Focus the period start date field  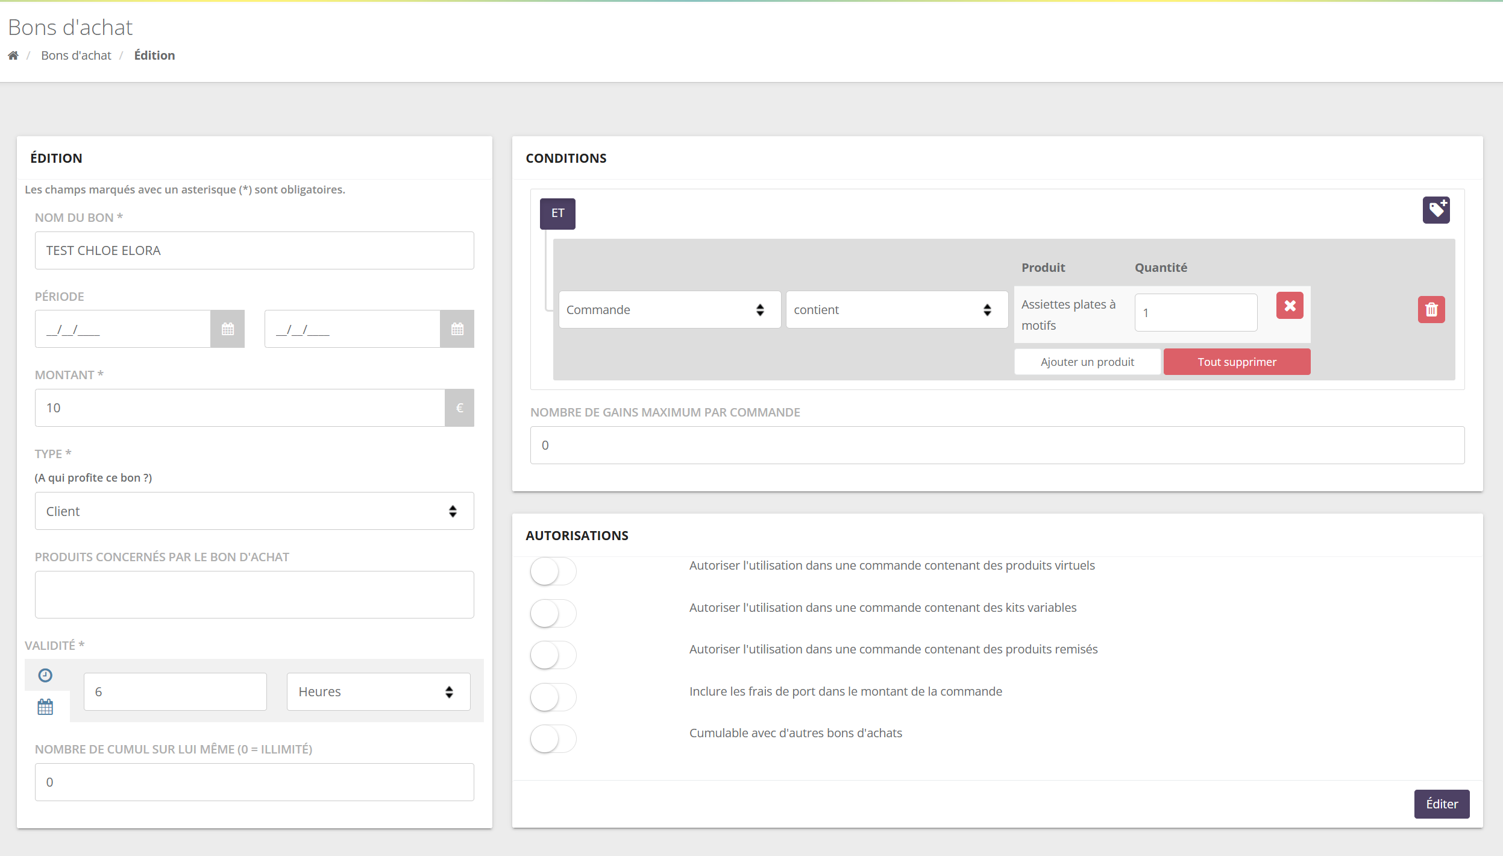(123, 329)
